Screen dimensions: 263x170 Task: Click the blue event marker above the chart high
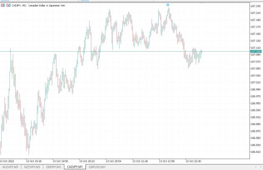coord(168,5)
